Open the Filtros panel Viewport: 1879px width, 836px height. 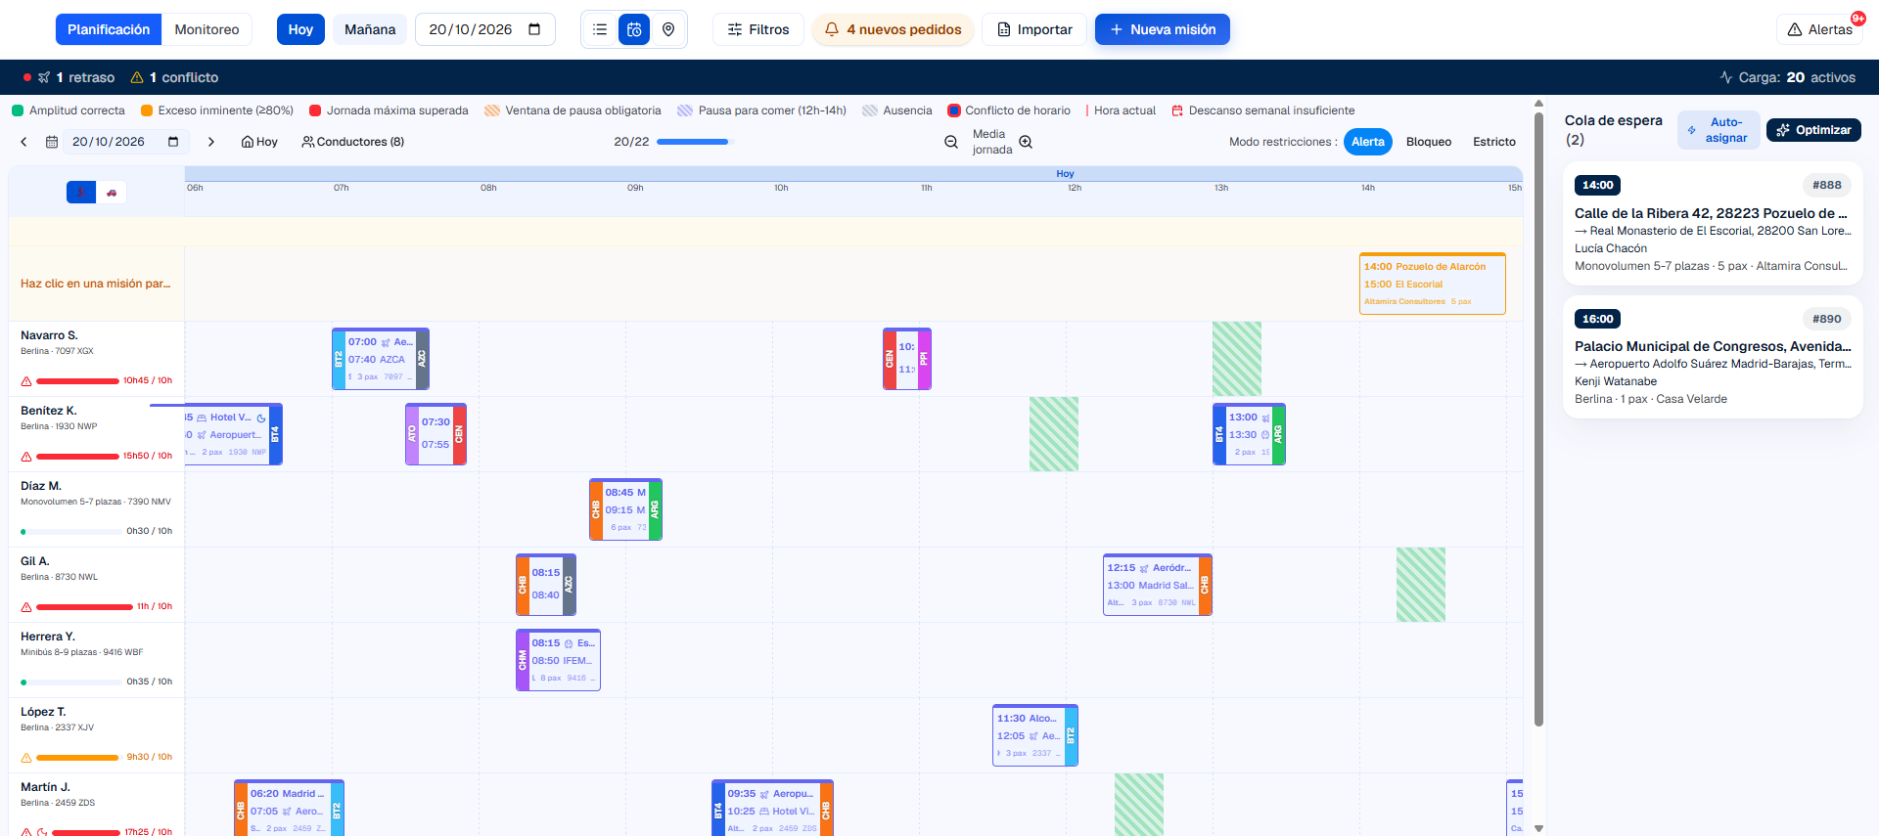coord(758,29)
